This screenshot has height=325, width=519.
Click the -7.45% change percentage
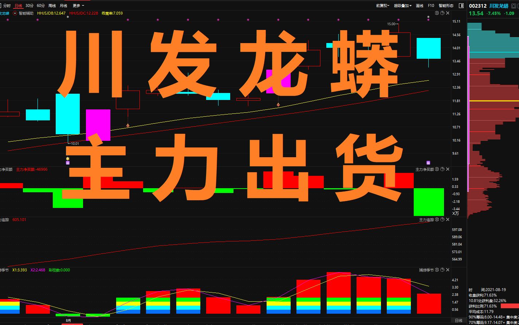click(494, 13)
